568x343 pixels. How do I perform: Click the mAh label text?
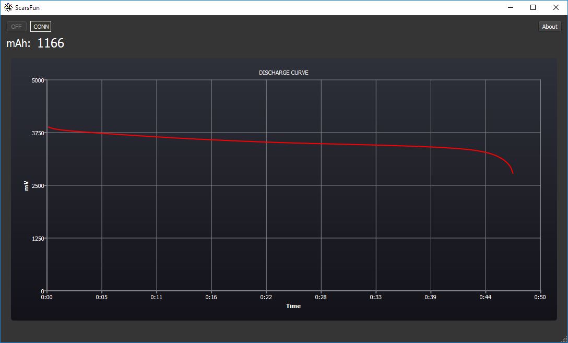(x=18, y=44)
